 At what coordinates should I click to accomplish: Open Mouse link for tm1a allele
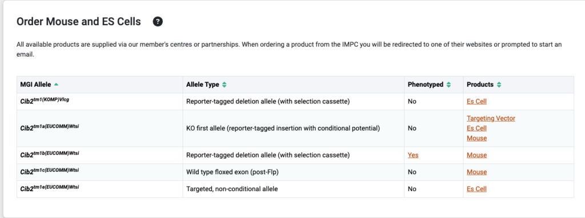coord(476,138)
